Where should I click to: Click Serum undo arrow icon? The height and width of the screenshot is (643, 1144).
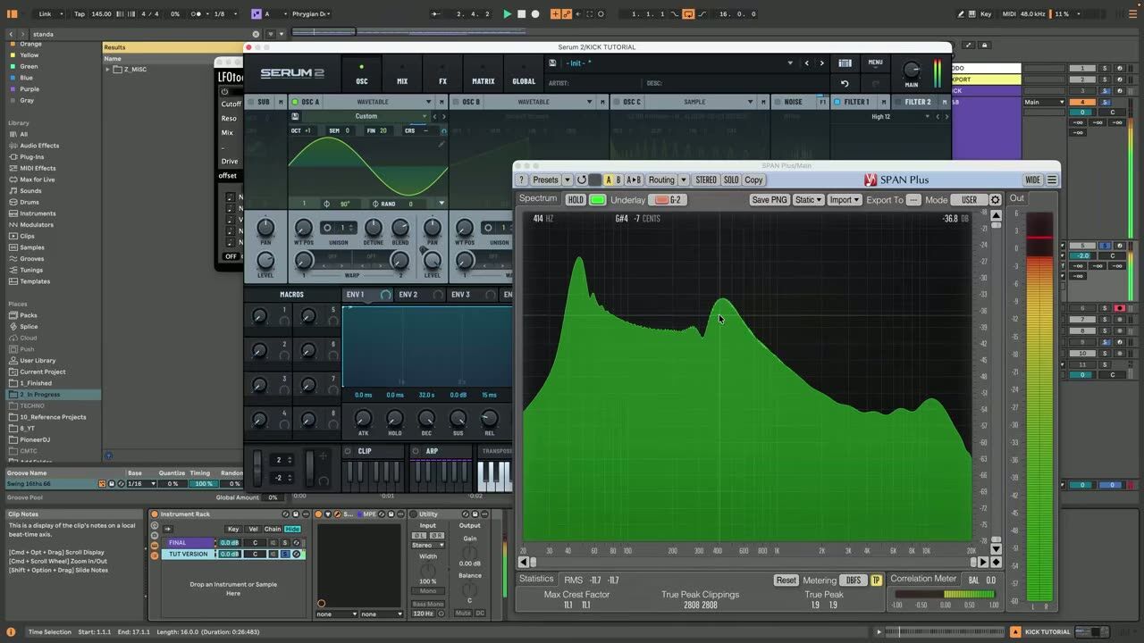click(x=845, y=83)
